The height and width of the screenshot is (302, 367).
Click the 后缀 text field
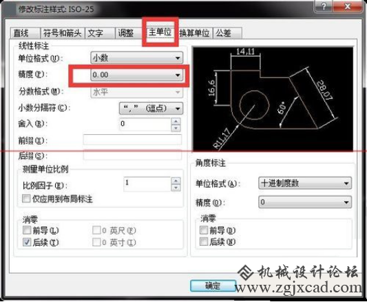pos(132,155)
